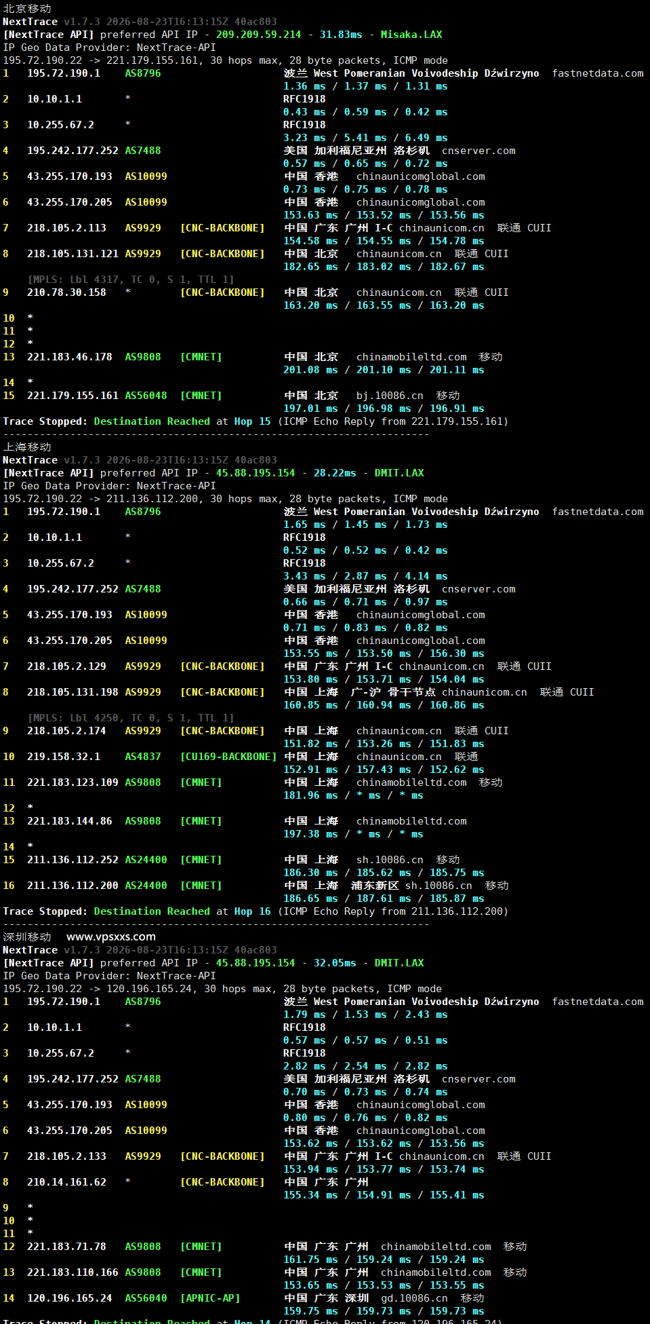650x1324 pixels.
Task: Click Destination Reached at Hop 16 line
Action: click(256, 911)
